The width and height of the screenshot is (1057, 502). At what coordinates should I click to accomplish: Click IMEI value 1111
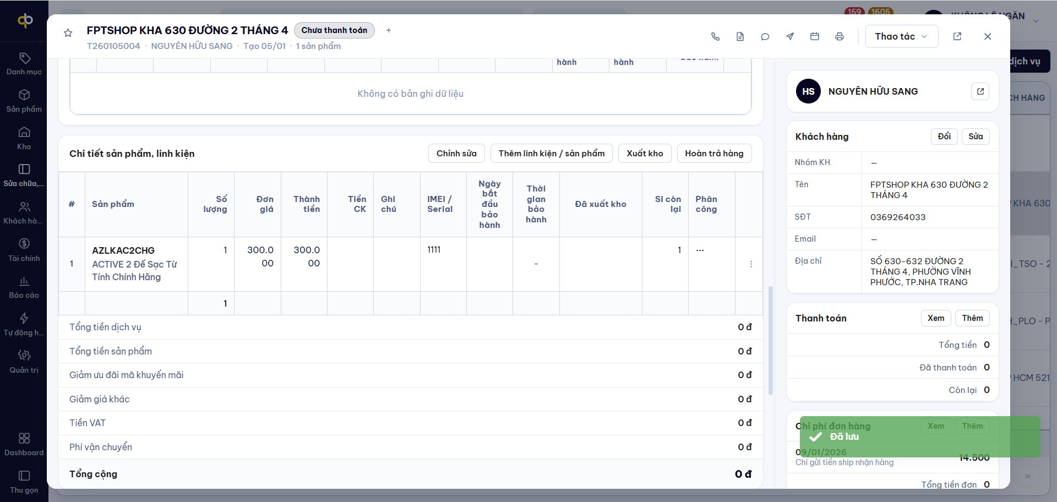[x=434, y=250]
